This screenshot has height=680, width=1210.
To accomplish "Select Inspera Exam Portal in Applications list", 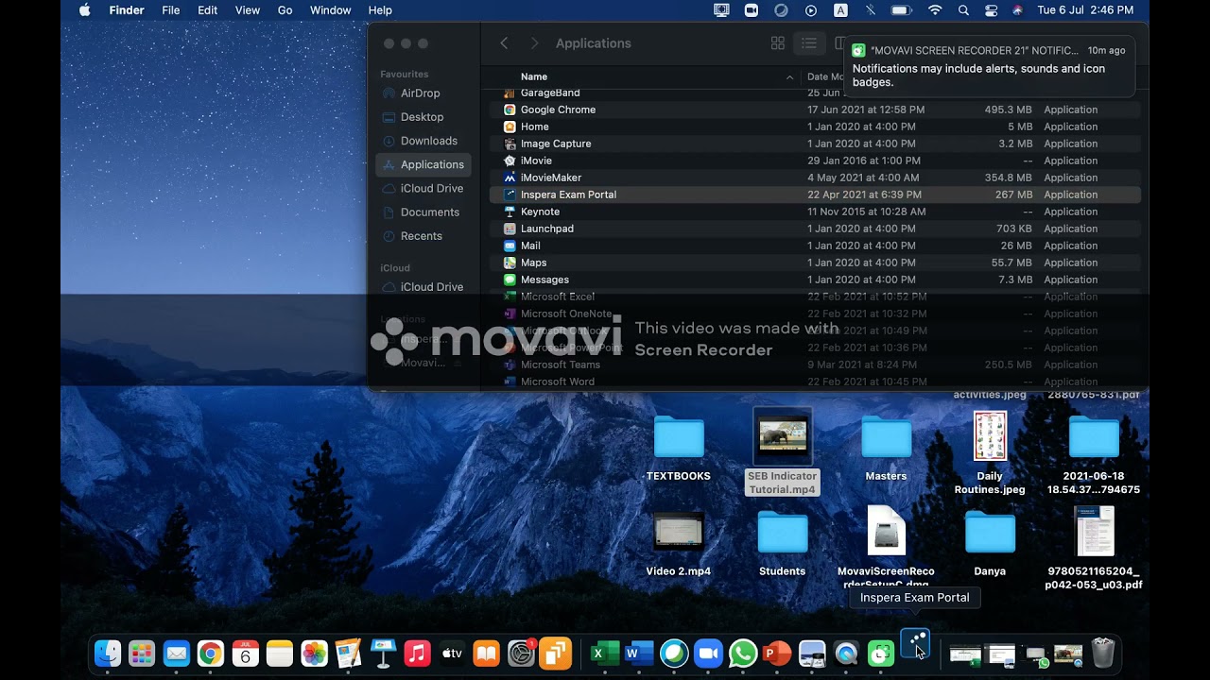I will coord(815,195).
